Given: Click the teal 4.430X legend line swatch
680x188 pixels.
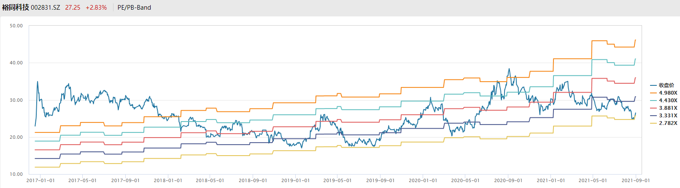Looking at the screenshot, I should tap(653, 101).
